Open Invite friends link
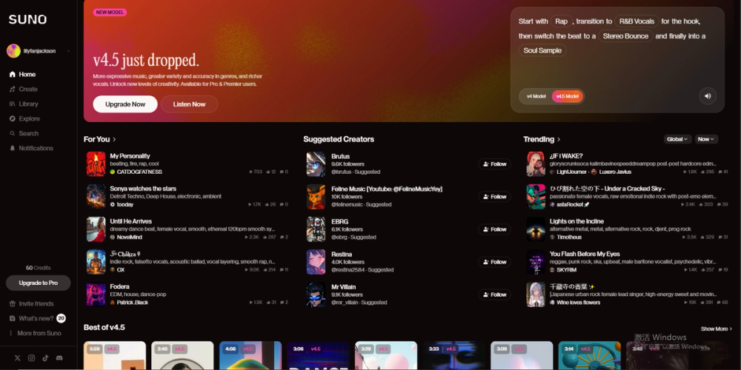The image size is (741, 370). [31, 303]
